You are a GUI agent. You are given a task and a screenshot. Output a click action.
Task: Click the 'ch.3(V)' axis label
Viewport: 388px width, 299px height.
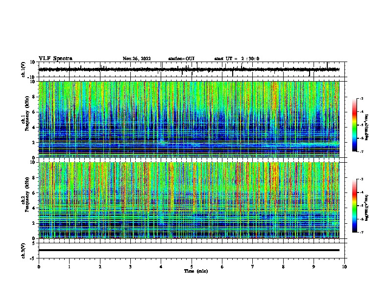[24, 251]
